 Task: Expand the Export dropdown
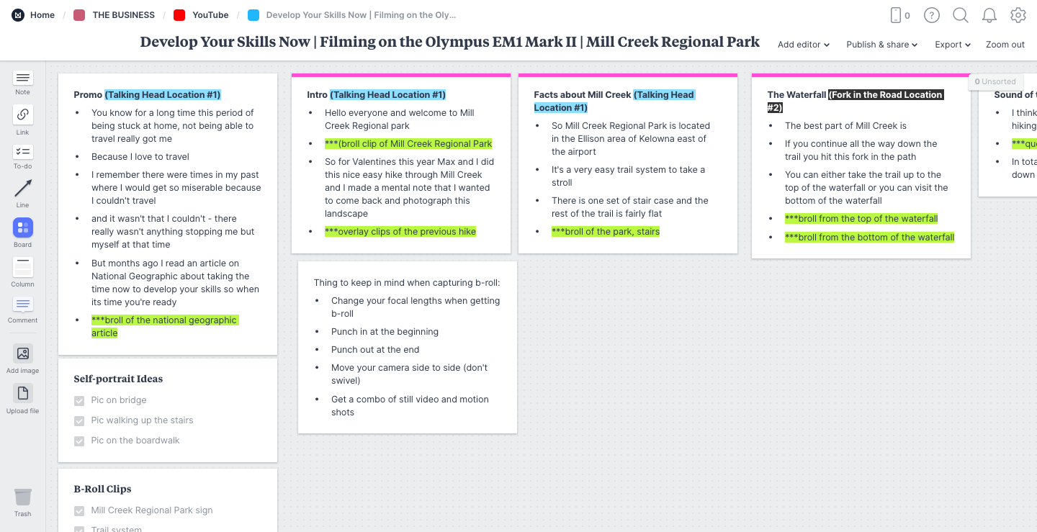[952, 44]
